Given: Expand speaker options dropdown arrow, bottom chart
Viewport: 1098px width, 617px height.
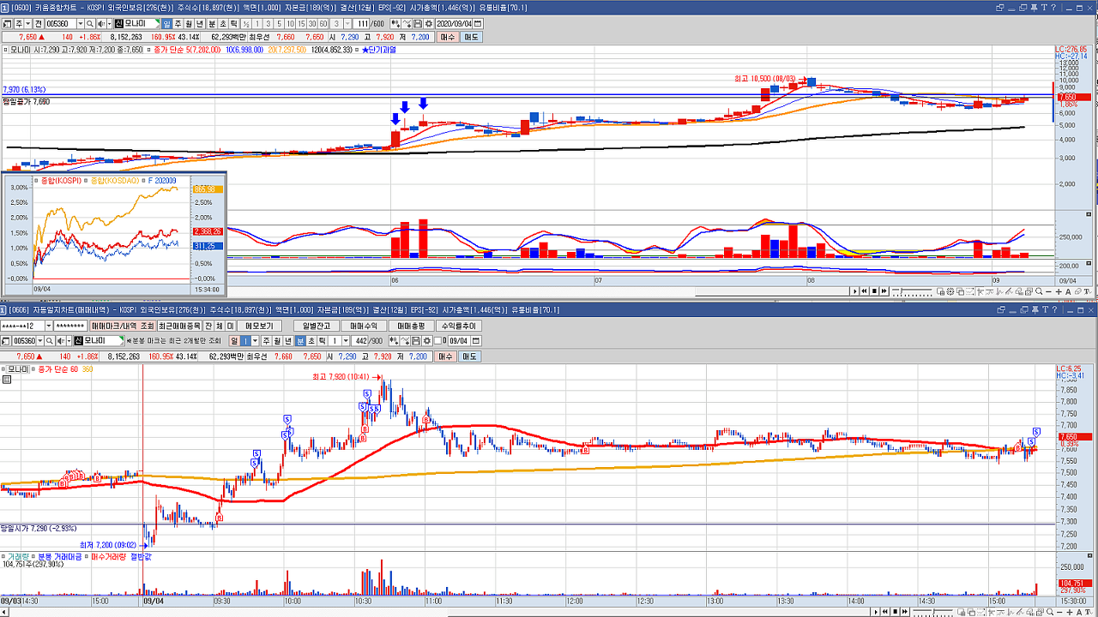Looking at the screenshot, I should [69, 340].
